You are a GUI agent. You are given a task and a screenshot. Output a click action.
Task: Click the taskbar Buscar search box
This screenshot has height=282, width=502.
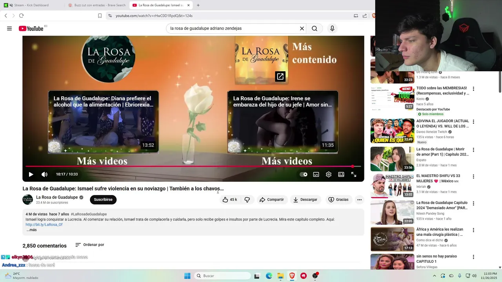click(222, 276)
